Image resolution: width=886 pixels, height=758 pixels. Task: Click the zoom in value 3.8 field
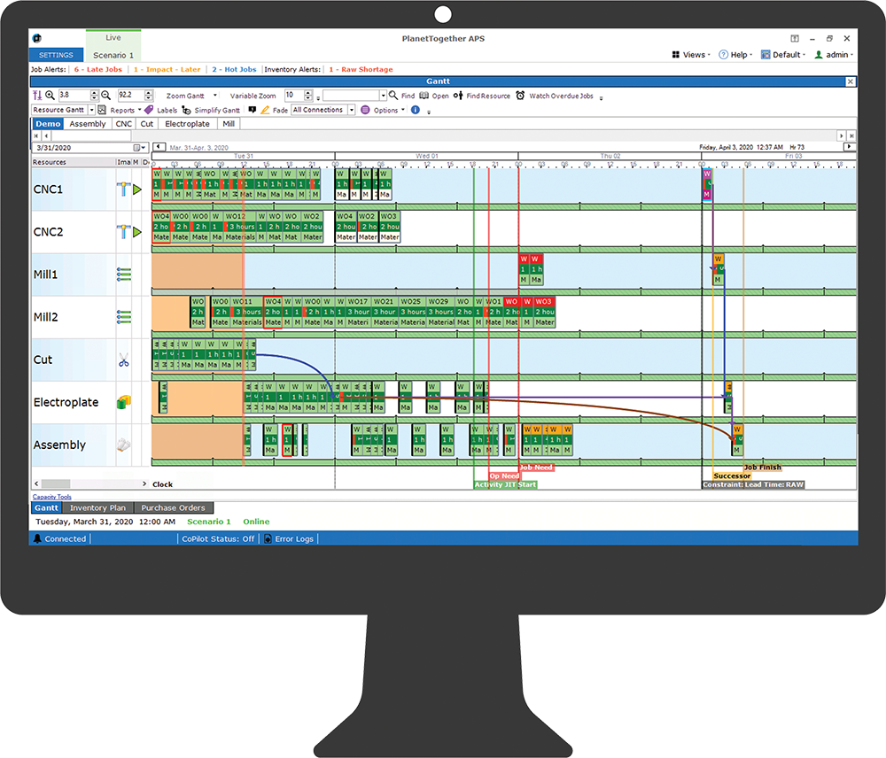[74, 96]
